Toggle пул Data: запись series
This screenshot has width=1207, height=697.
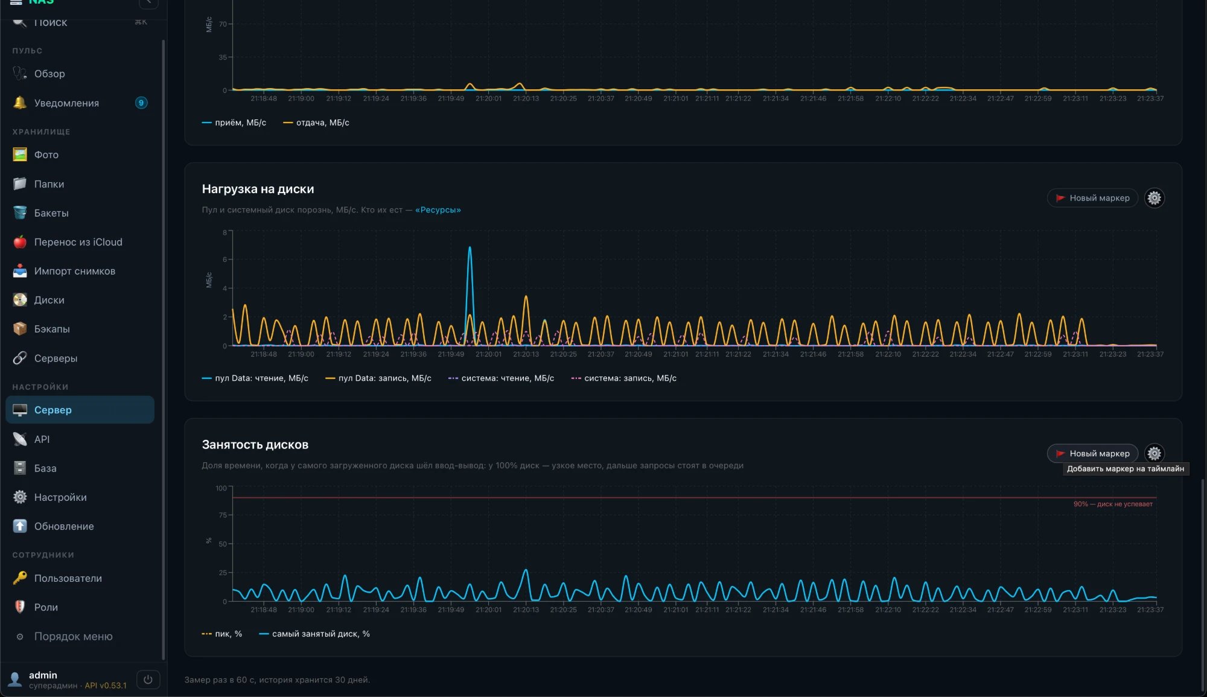(378, 378)
